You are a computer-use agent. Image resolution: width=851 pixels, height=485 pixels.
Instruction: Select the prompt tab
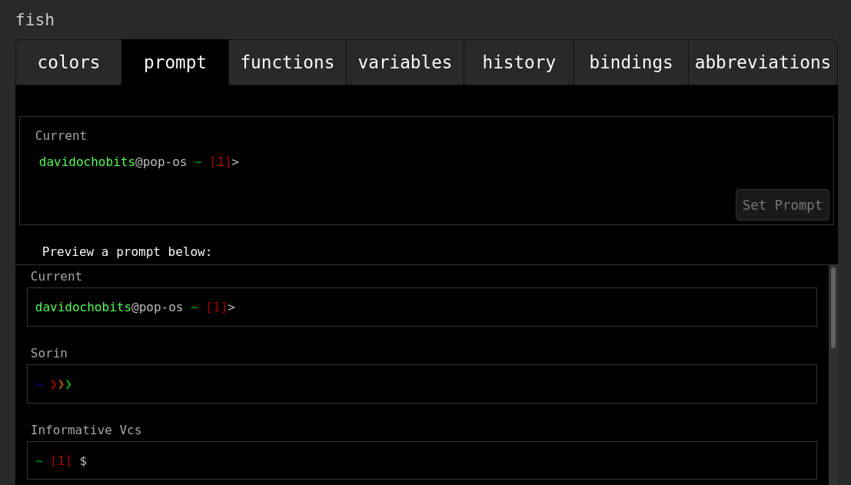tap(175, 62)
